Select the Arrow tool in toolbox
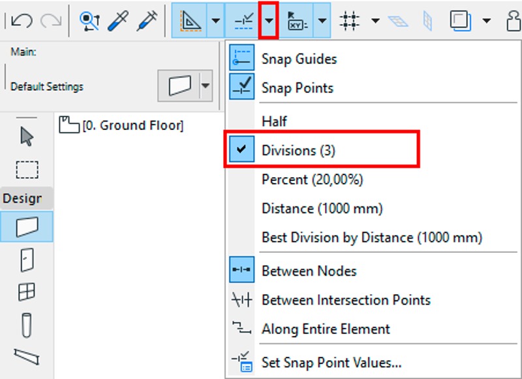The width and height of the screenshot is (522, 379). tap(27, 137)
